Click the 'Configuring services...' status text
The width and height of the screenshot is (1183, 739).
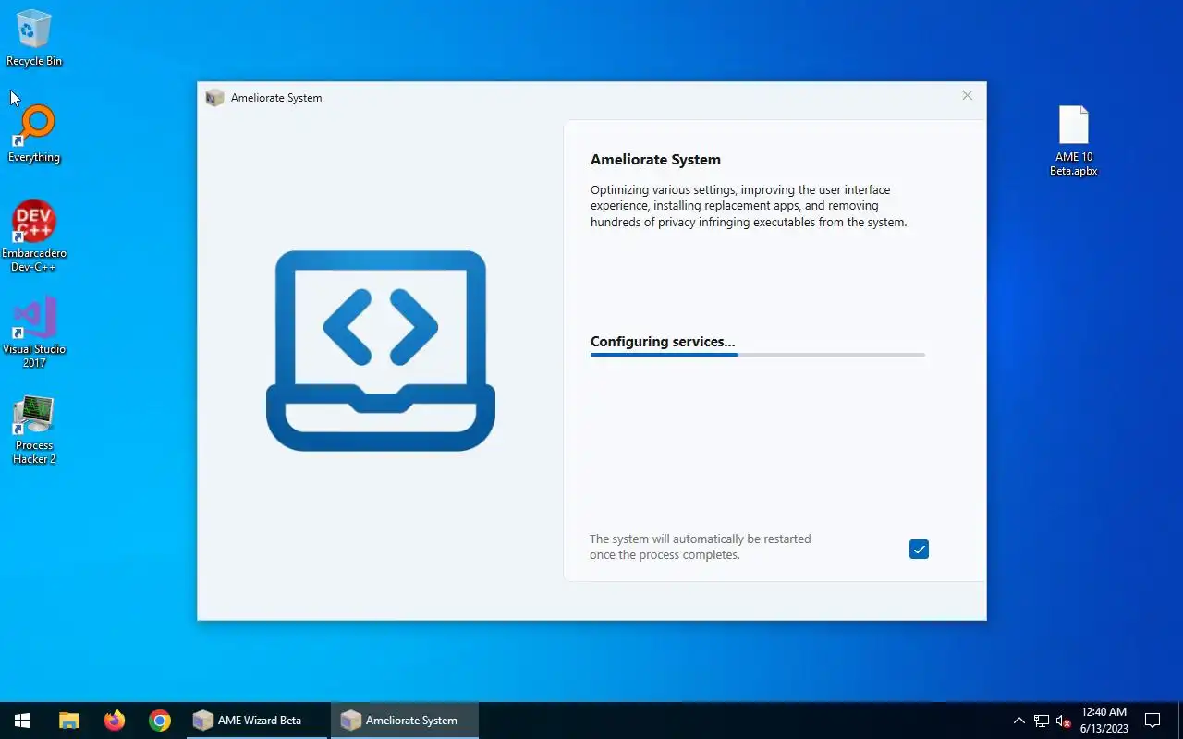click(663, 342)
